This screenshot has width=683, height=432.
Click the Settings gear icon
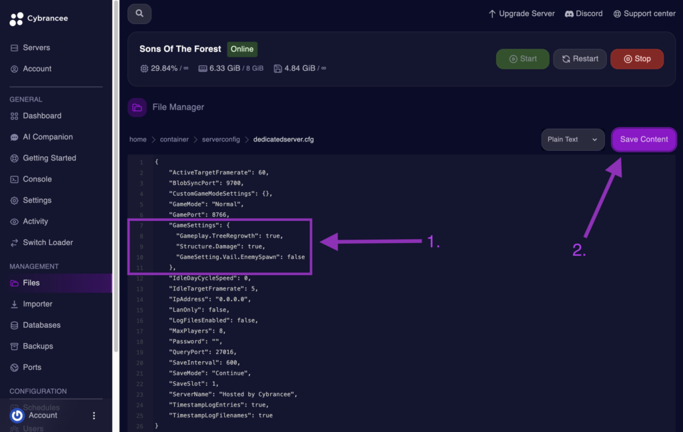coord(15,200)
